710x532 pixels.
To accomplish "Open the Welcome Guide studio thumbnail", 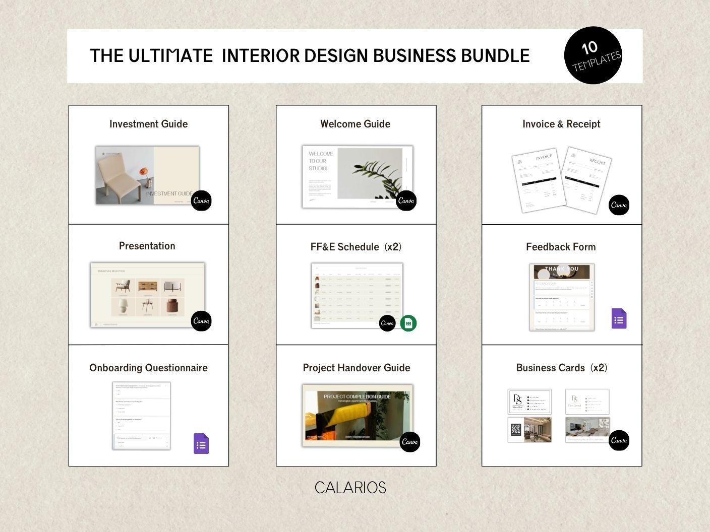I will pyautogui.click(x=357, y=176).
